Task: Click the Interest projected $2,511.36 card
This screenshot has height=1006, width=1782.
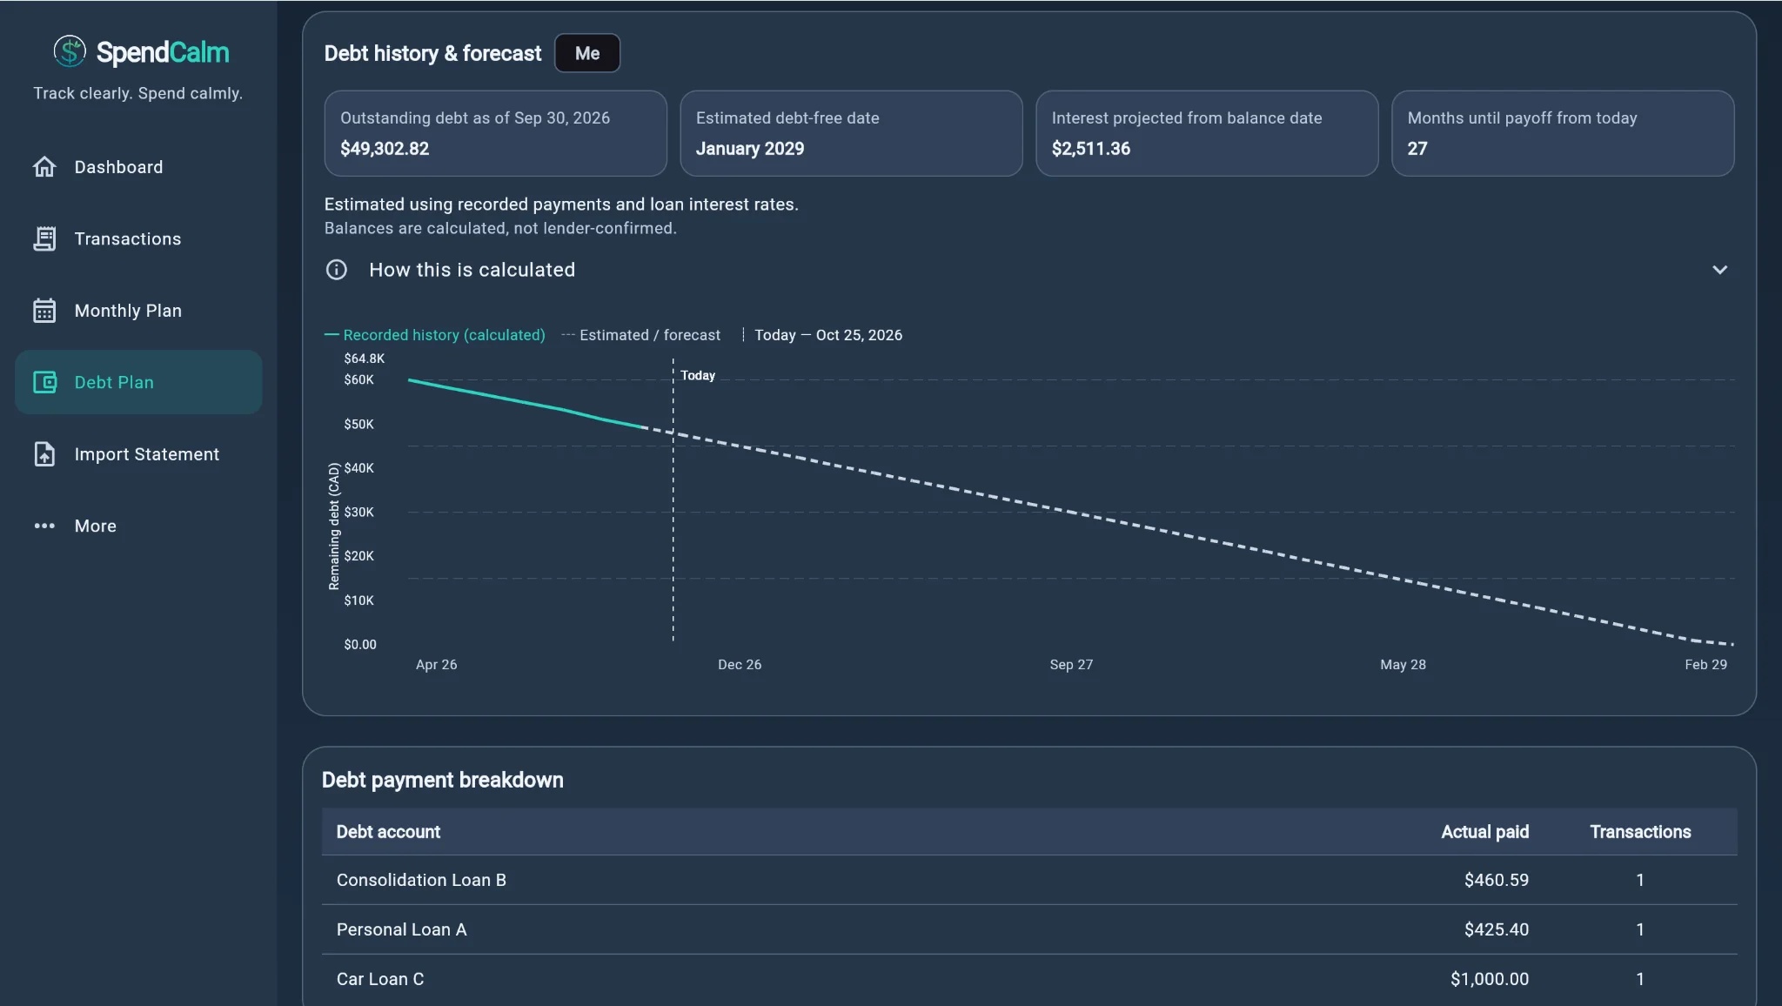Action: point(1207,133)
